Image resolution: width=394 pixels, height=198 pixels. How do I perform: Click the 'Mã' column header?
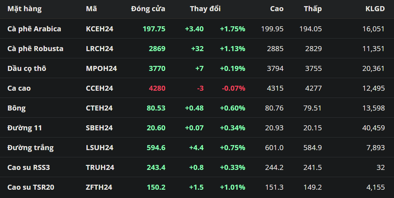click(x=91, y=9)
